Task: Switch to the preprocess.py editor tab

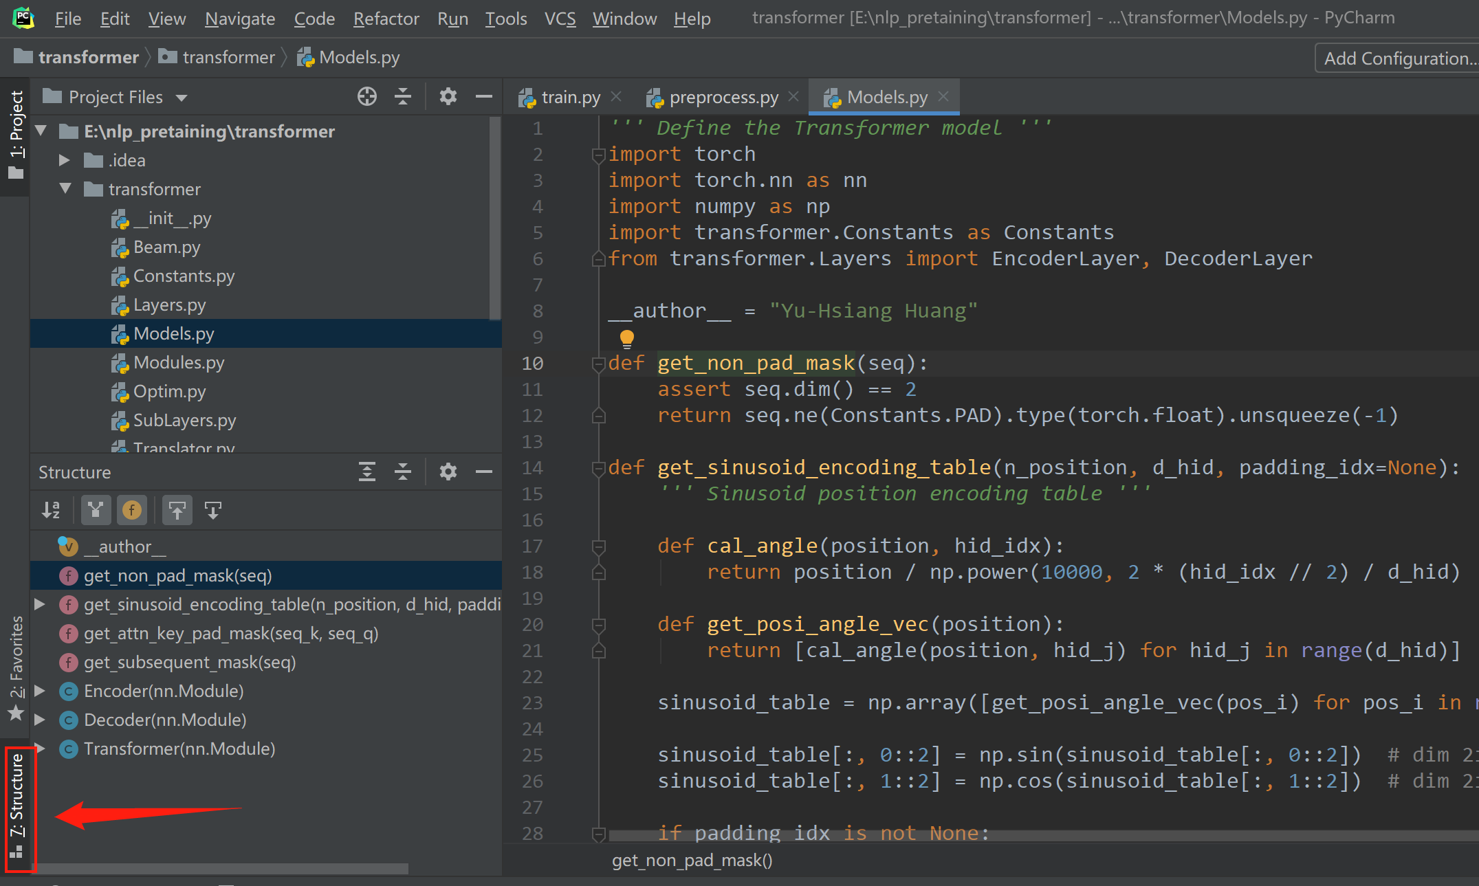Action: coord(722,98)
